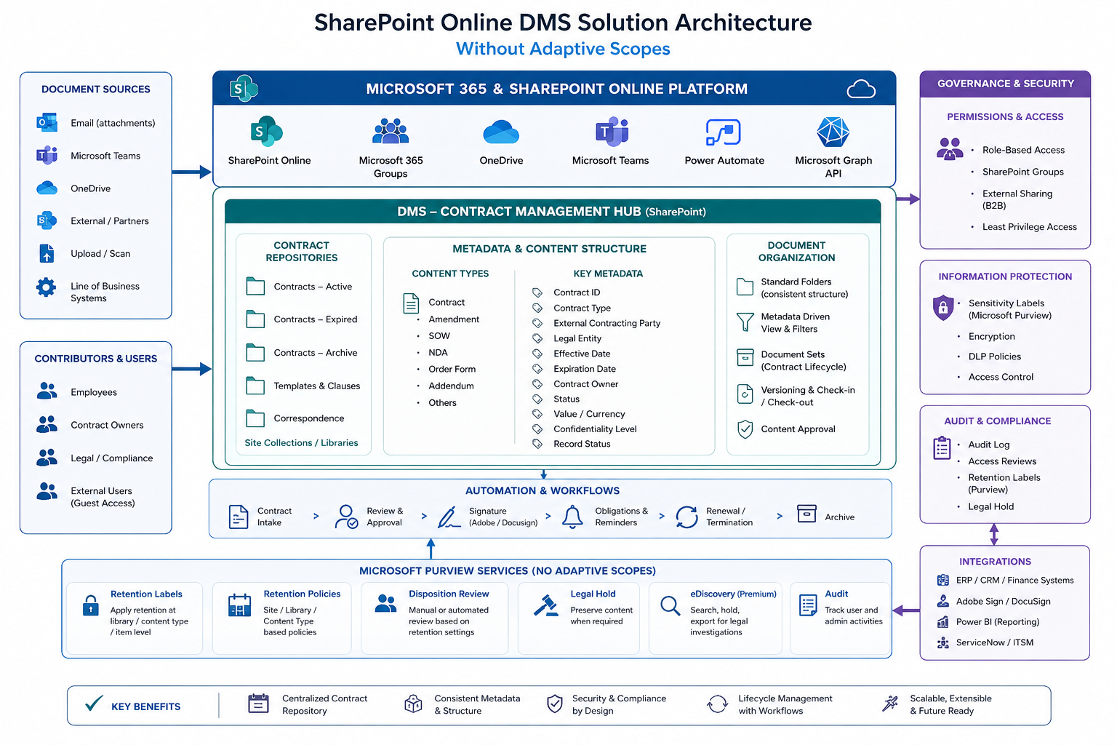The height and width of the screenshot is (745, 1117).
Task: Click the Obligations & Reminders bell icon
Action: 572,517
